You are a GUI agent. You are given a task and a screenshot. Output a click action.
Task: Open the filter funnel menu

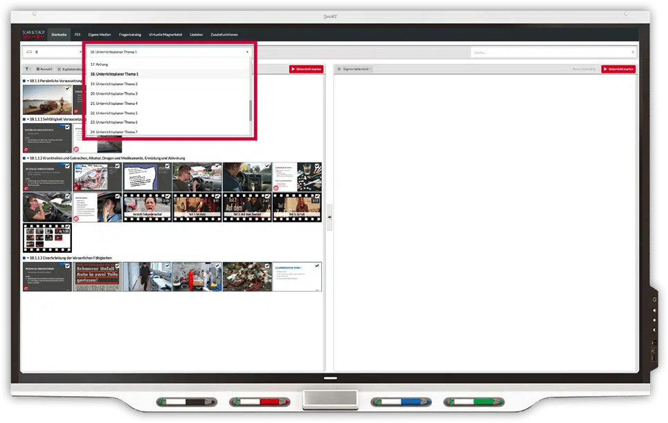[28, 69]
